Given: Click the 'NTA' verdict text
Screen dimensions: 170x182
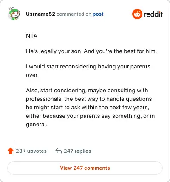Looking at the screenshot, I should click(31, 36).
